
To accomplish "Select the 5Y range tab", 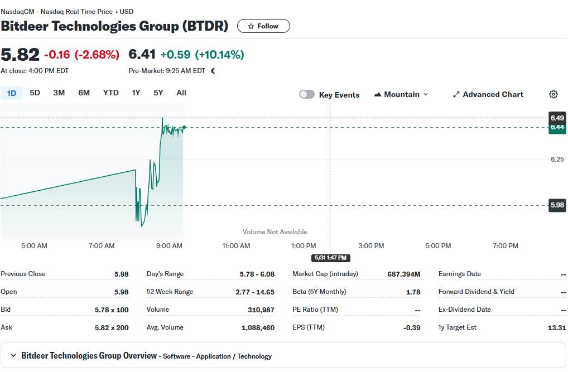I will click(x=158, y=93).
